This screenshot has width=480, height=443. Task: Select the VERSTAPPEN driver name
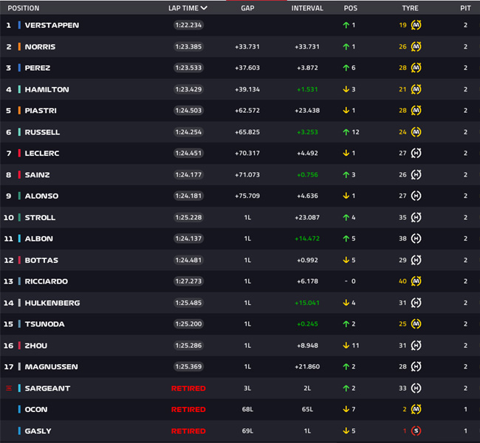(x=52, y=25)
